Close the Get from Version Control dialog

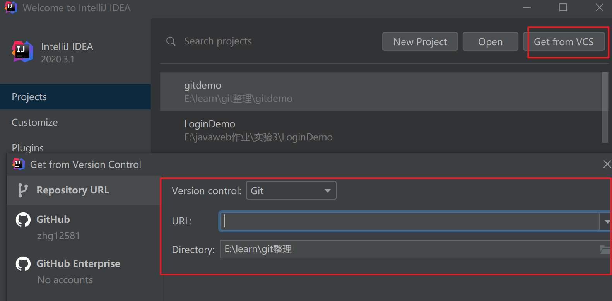point(607,164)
